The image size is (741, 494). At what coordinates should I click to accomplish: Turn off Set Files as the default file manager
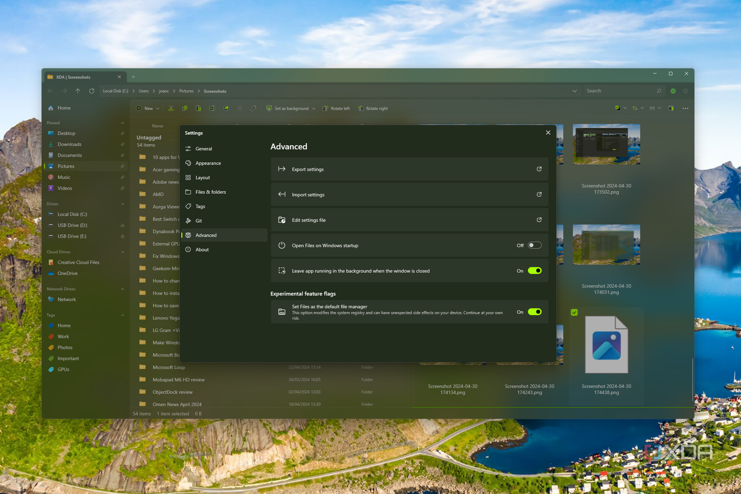[534, 312]
